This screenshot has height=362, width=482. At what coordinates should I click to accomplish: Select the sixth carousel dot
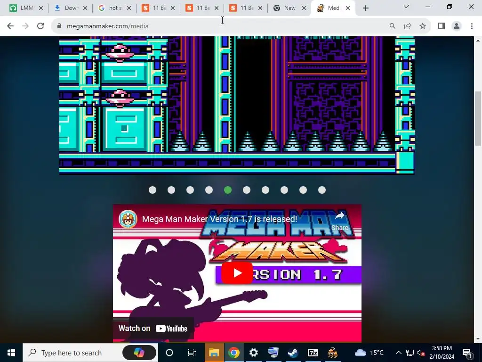point(247,190)
